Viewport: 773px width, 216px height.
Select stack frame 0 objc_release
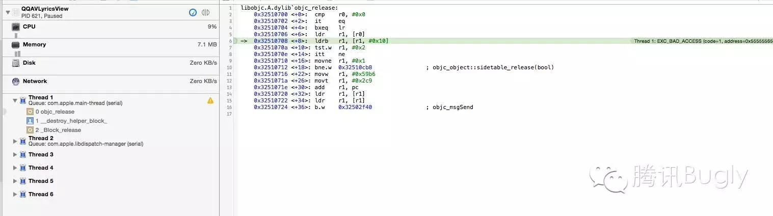point(55,112)
